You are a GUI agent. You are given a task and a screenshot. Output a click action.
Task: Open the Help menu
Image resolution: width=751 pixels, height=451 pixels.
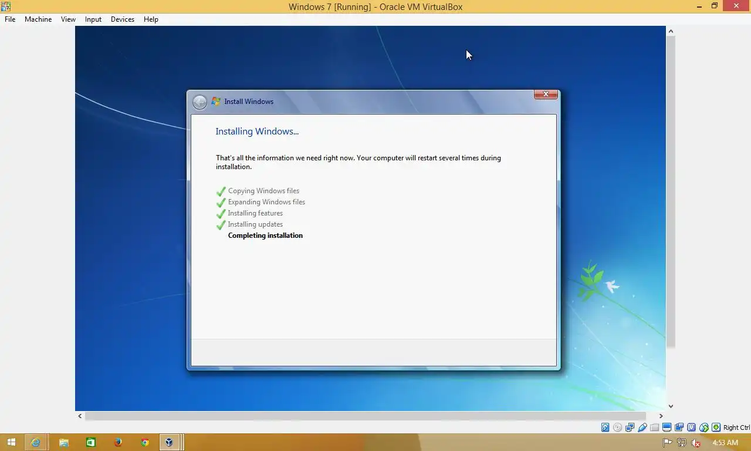pyautogui.click(x=151, y=19)
